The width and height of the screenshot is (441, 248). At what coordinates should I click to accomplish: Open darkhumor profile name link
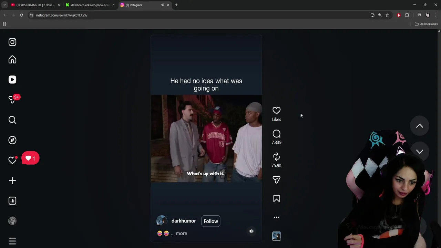[184, 221]
